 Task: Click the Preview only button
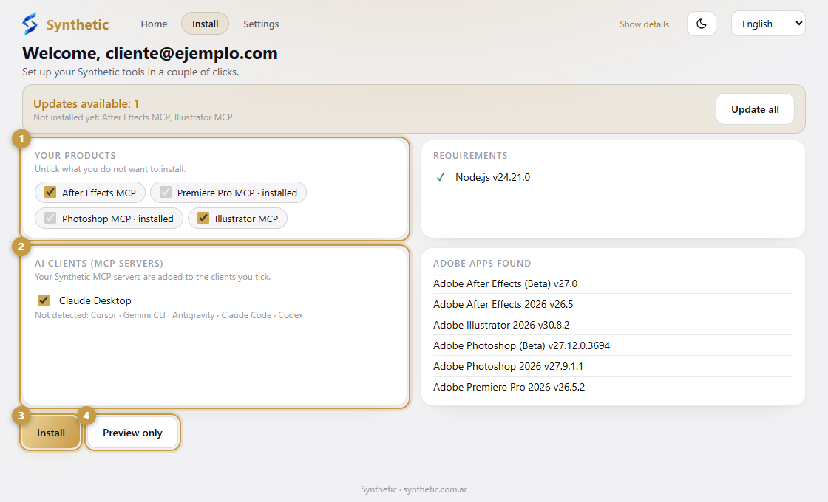132,433
